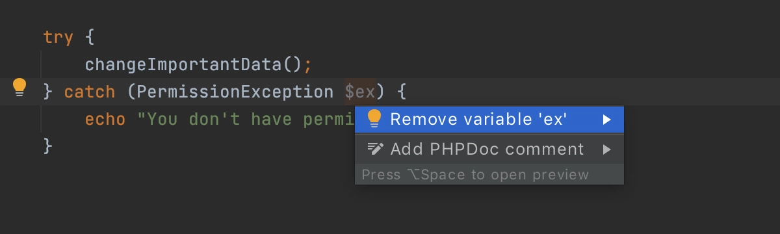Click the try keyword
780x234 pixels.
coord(58,38)
